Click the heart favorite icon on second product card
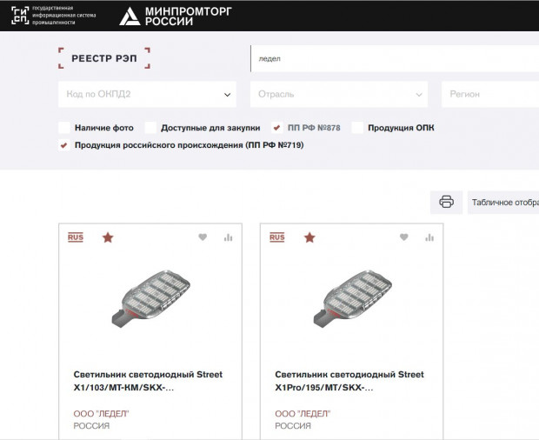The image size is (539, 440). [403, 237]
